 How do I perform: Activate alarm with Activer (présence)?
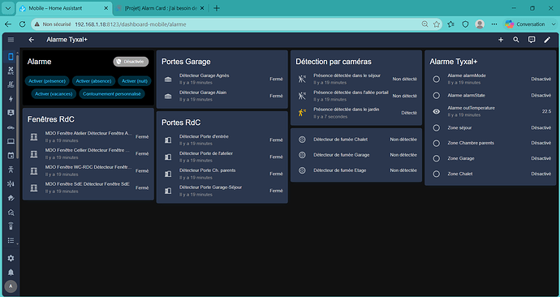pos(47,81)
